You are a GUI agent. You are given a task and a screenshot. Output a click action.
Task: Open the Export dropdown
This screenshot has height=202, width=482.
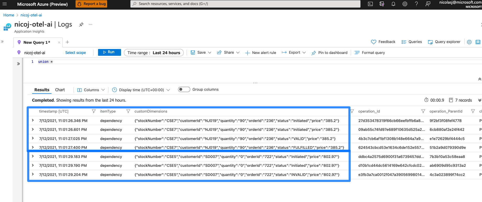[294, 52]
